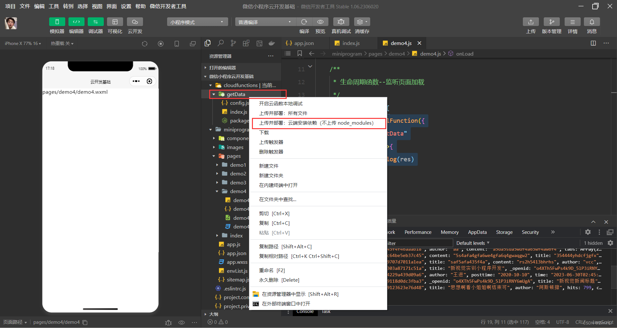
Task: Open the source control sidebar icon
Action: tap(233, 43)
